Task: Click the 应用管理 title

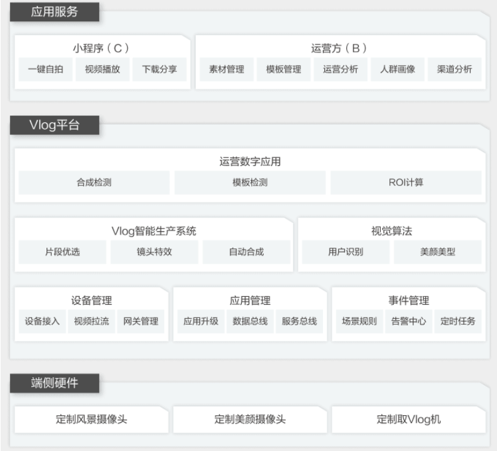Action: [250, 300]
